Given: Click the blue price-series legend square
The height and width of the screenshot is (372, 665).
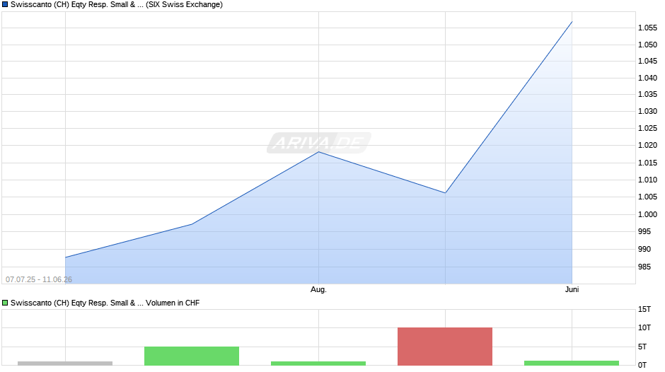Looking at the screenshot, I should click(x=5, y=5).
